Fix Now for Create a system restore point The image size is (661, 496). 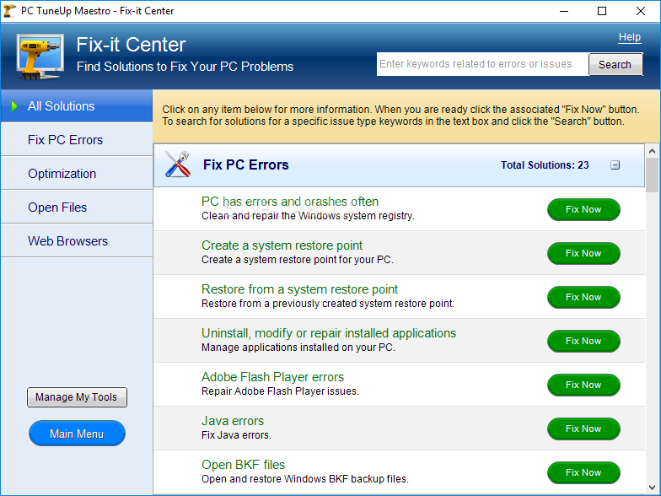[x=583, y=253]
